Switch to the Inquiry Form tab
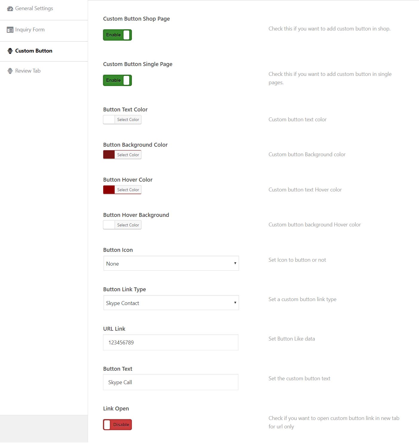Viewport: 419px width, 443px height. click(x=30, y=30)
